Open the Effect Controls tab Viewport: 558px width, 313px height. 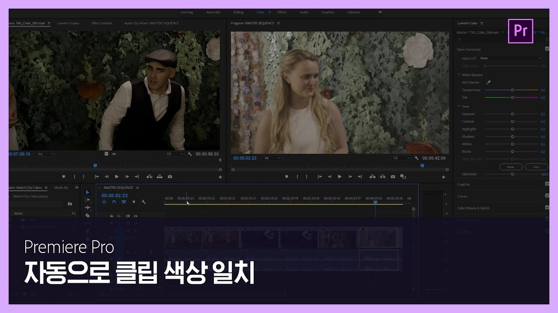pos(102,23)
